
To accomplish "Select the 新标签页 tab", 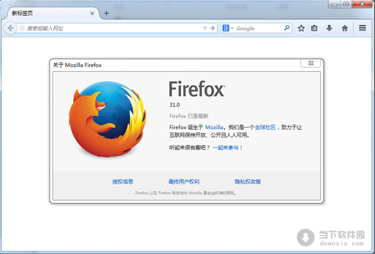I will coord(50,13).
